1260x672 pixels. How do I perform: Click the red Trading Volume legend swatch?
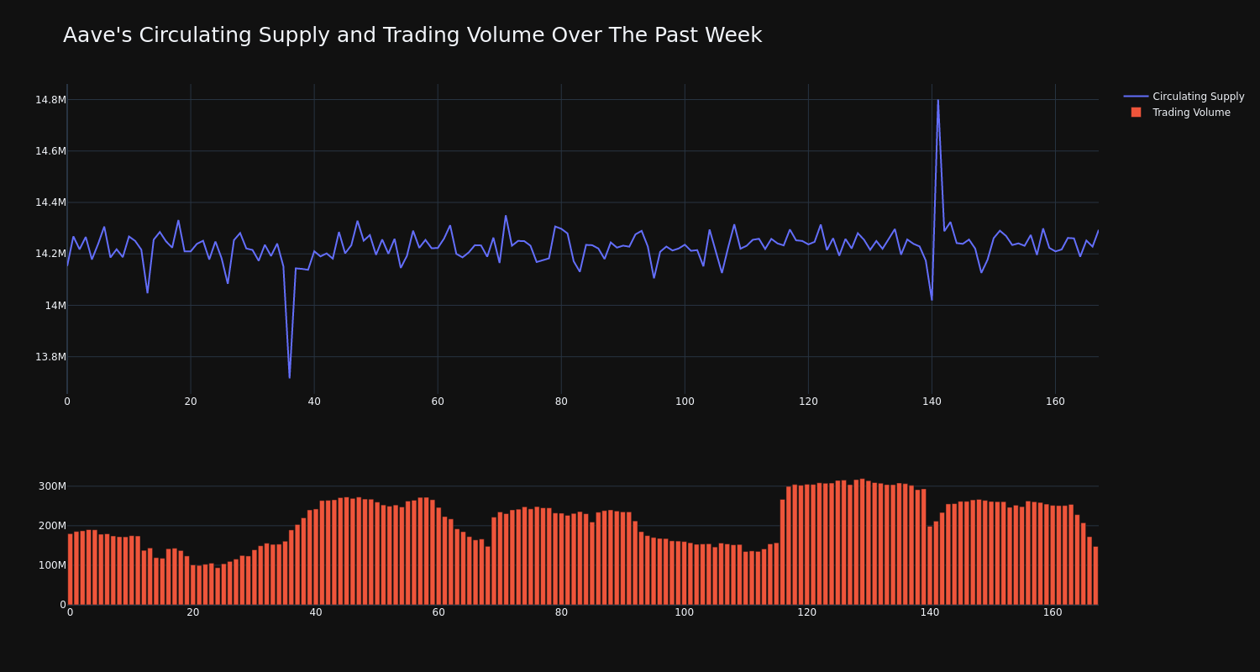(1136, 113)
